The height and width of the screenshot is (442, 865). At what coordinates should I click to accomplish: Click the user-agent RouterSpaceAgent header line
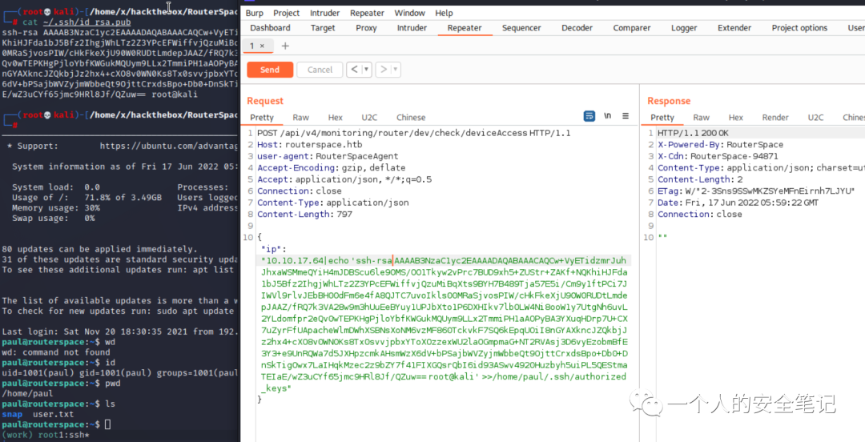click(x=328, y=156)
